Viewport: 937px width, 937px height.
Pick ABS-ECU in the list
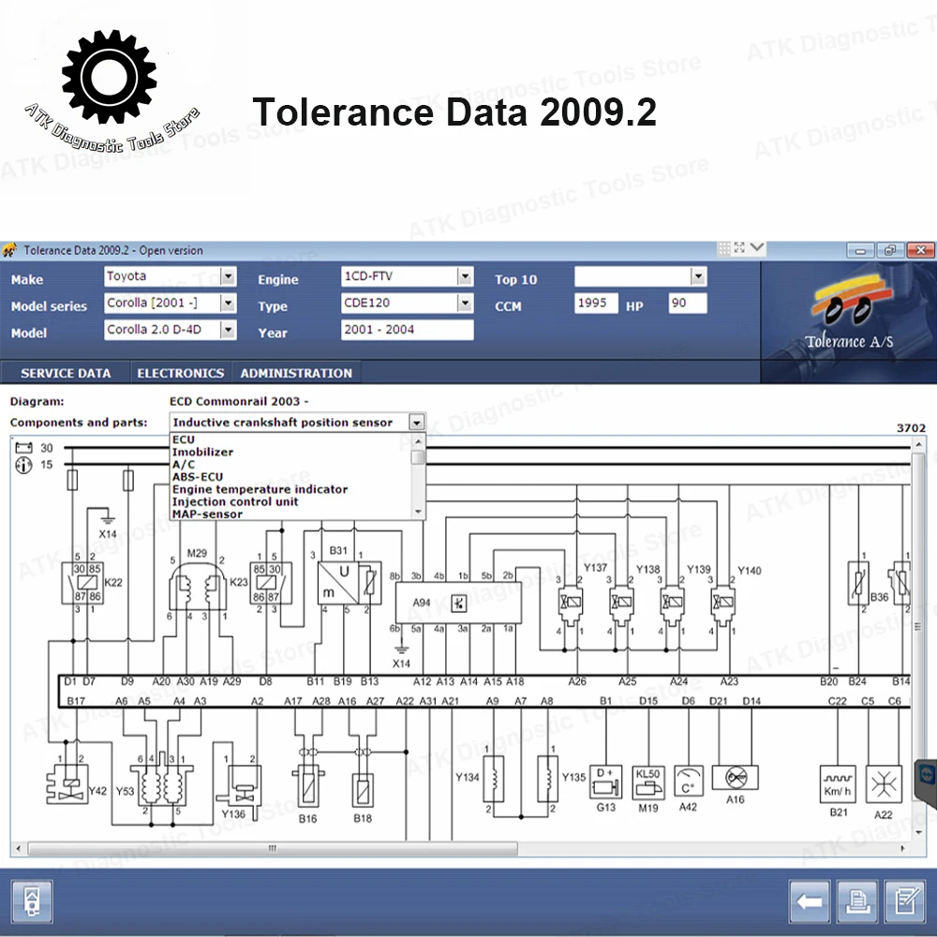(197, 477)
